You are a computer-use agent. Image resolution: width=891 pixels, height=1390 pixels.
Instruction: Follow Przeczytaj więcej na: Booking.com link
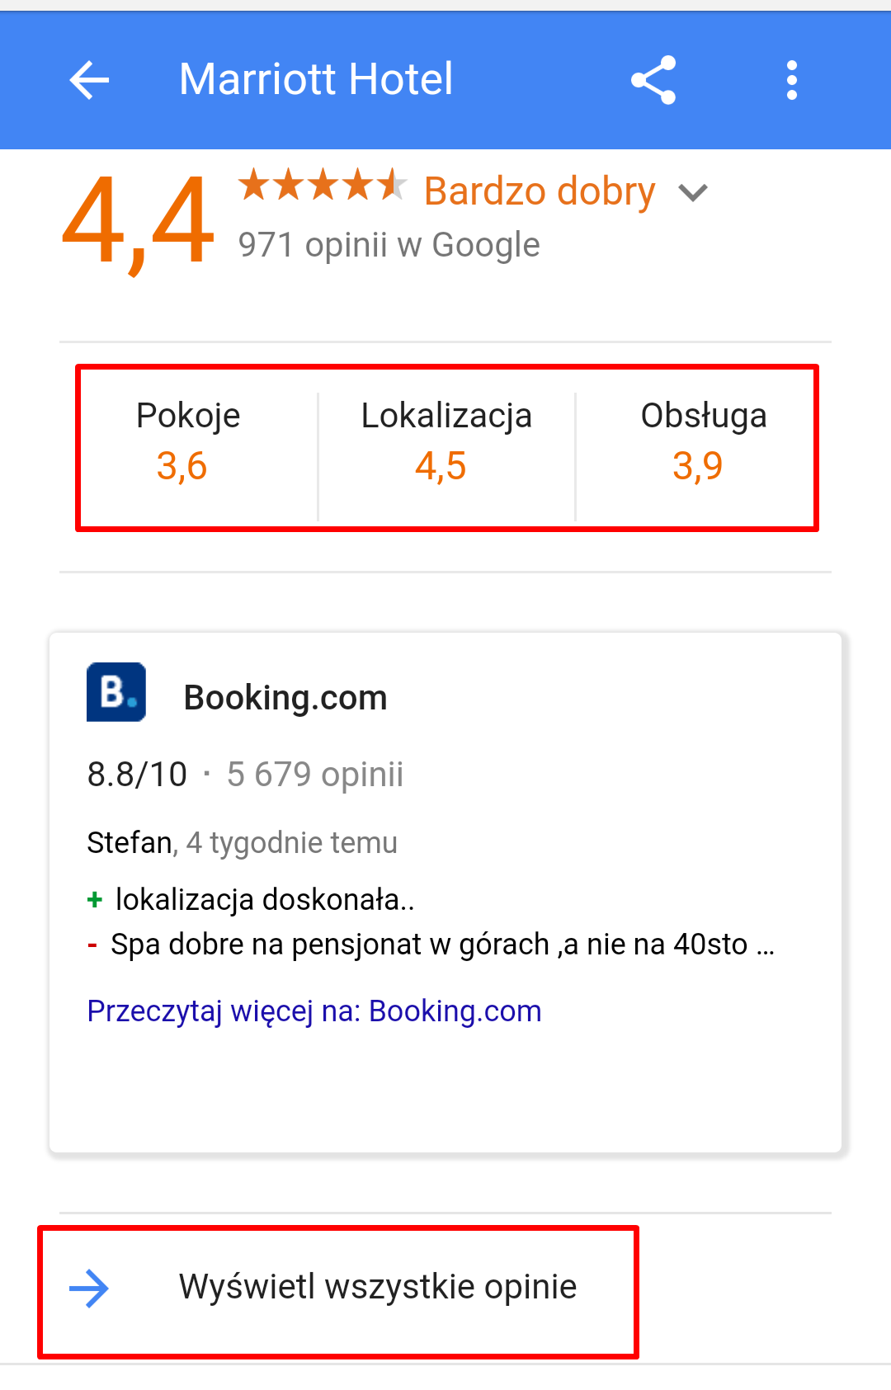tap(314, 1011)
